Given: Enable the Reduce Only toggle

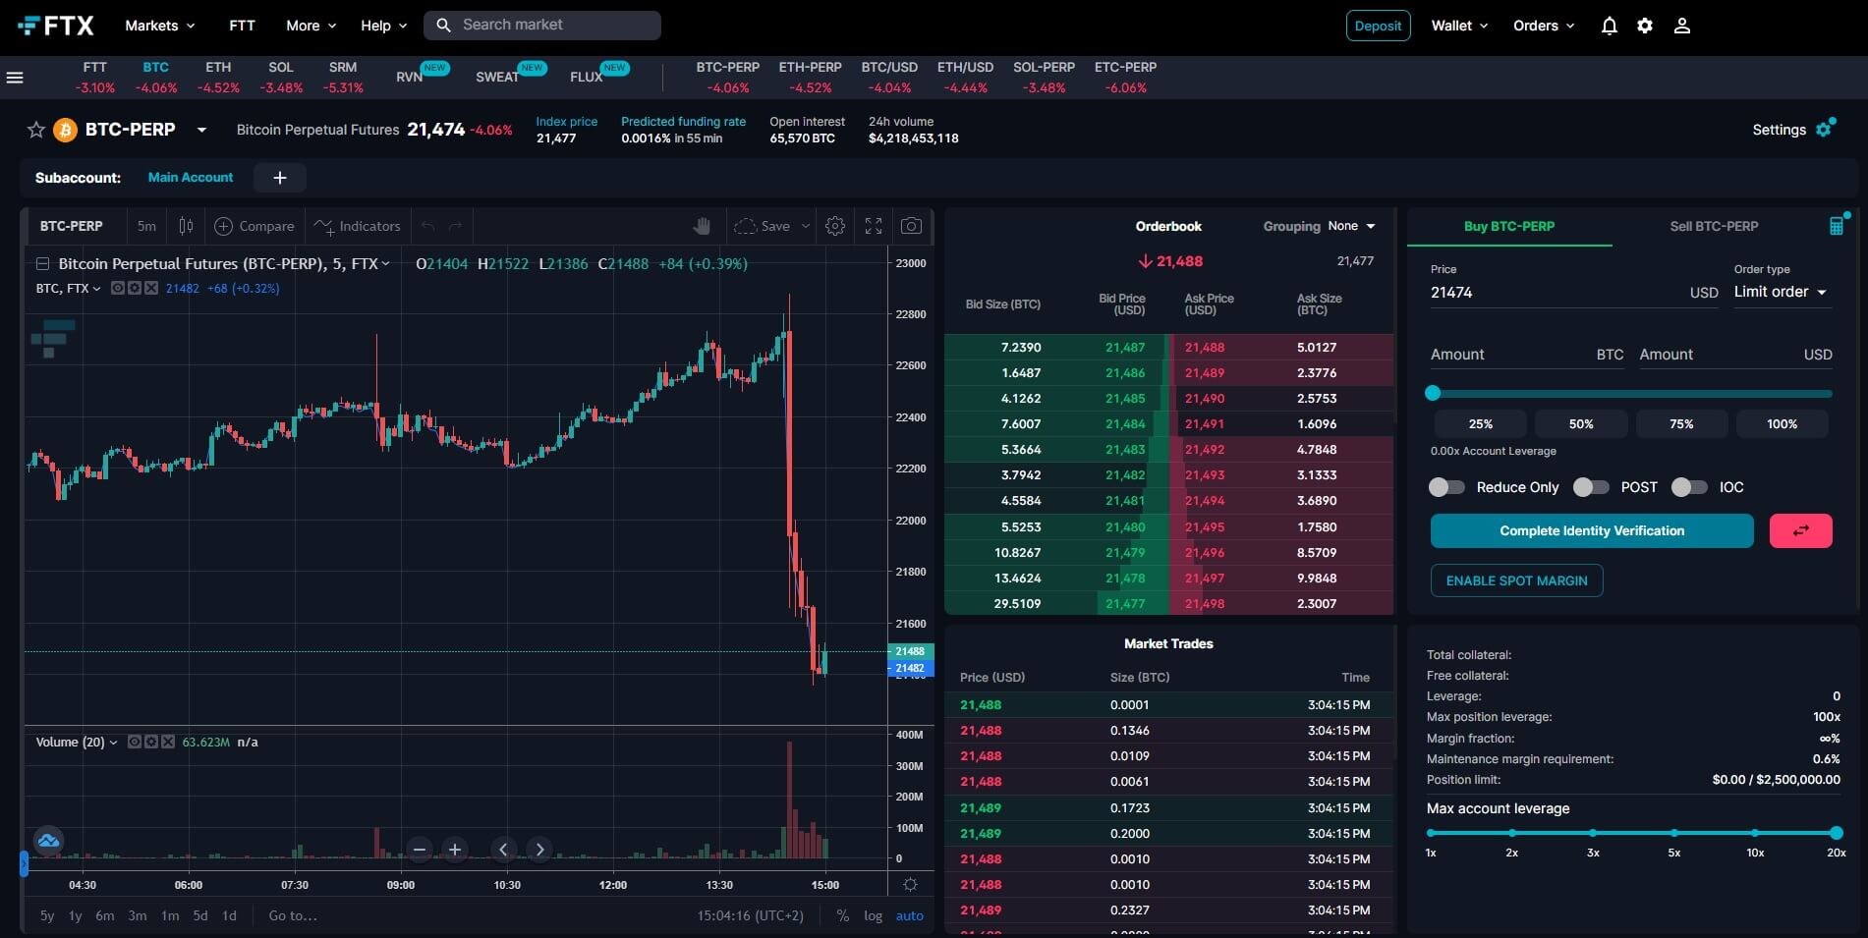Looking at the screenshot, I should click(1446, 487).
